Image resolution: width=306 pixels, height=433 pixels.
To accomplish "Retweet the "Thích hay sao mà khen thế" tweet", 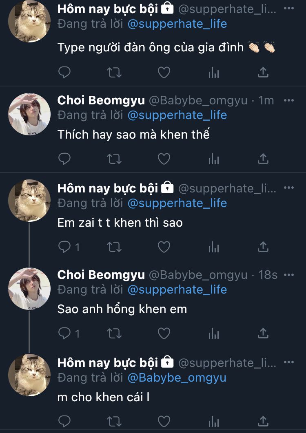I will (x=114, y=159).
